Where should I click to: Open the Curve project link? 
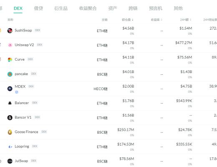pos(20,59)
